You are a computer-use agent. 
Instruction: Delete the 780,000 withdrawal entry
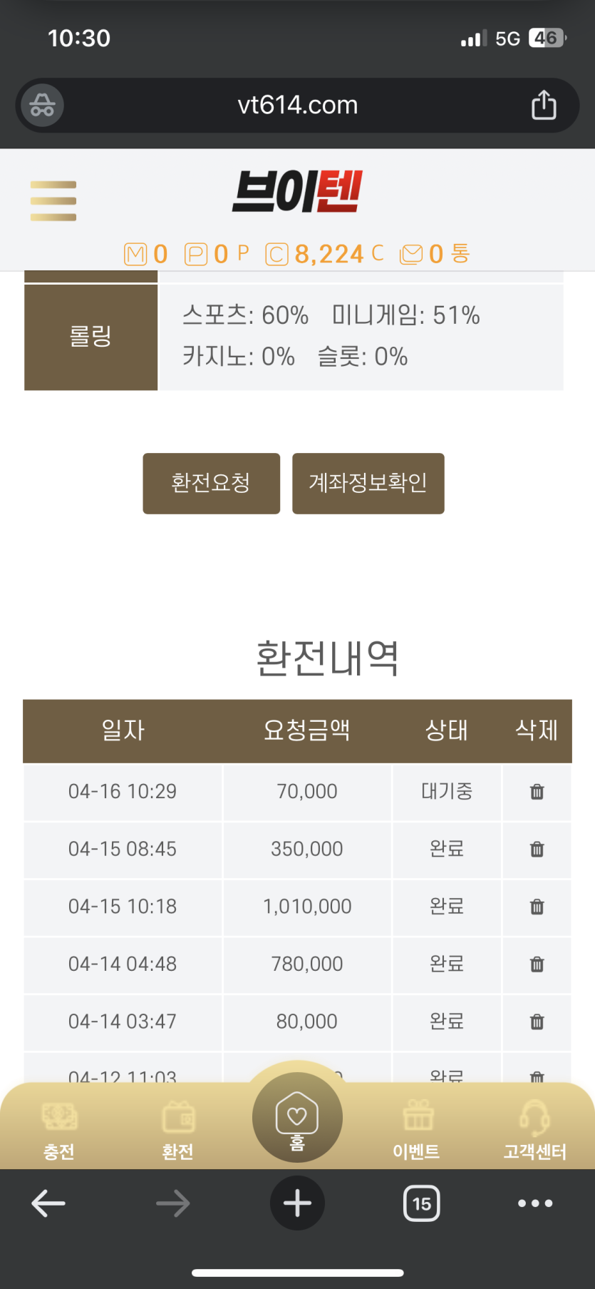(537, 964)
